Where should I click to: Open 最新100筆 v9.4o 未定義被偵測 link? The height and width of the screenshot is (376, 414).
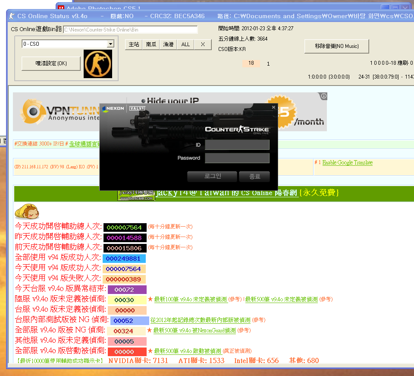click(190, 299)
